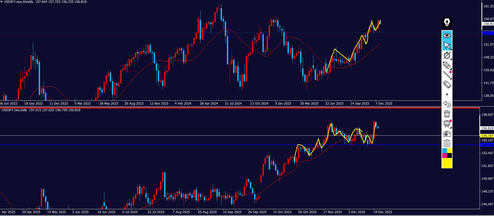Click the yellow 155.797 price label
Viewport: 494px width, 216px height.
(487, 136)
